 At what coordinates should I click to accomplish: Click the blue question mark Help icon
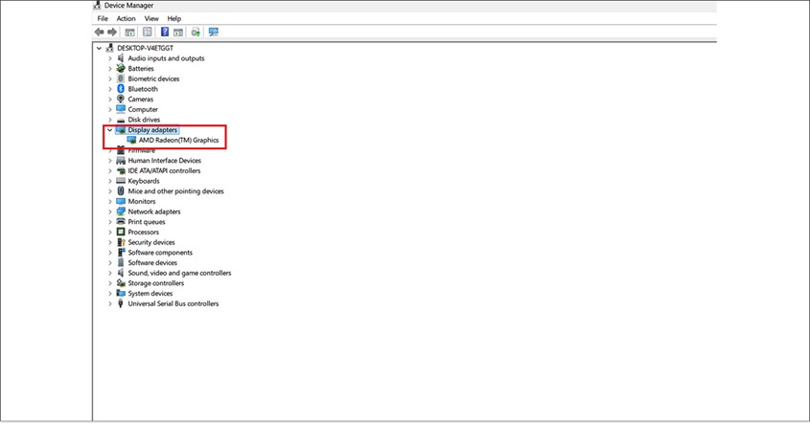(165, 32)
